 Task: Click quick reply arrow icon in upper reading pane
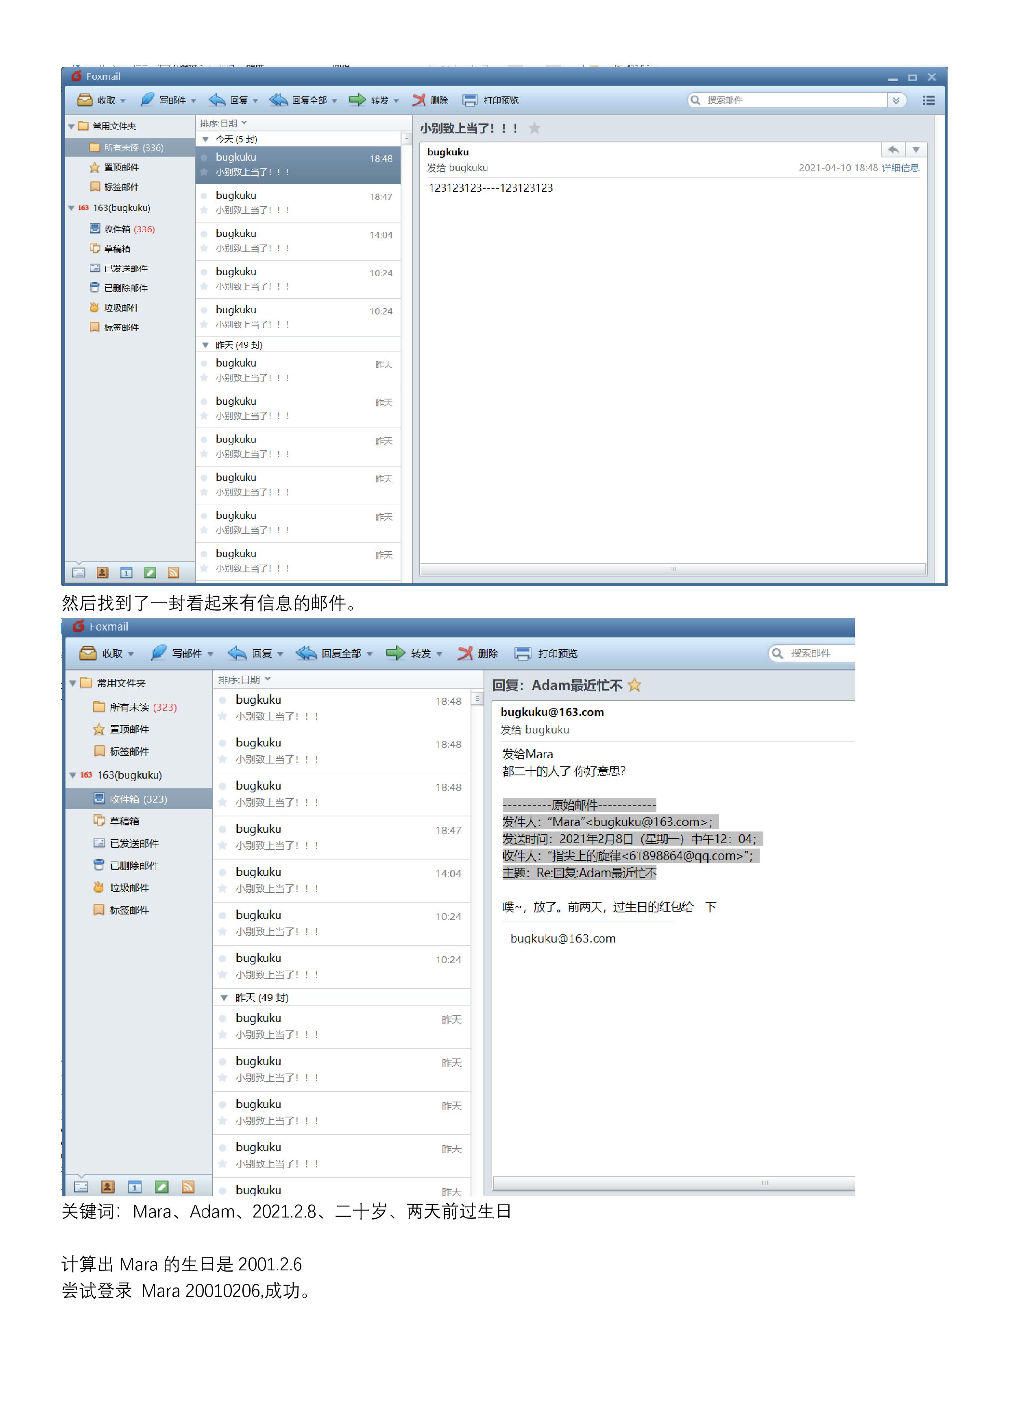[893, 149]
